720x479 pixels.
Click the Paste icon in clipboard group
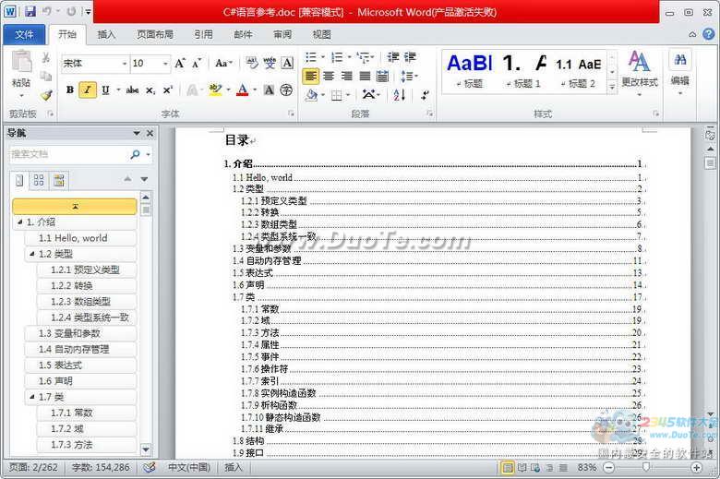pos(21,63)
